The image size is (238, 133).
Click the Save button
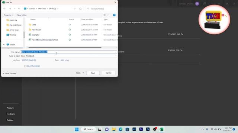pyautogui.click(x=93, y=73)
